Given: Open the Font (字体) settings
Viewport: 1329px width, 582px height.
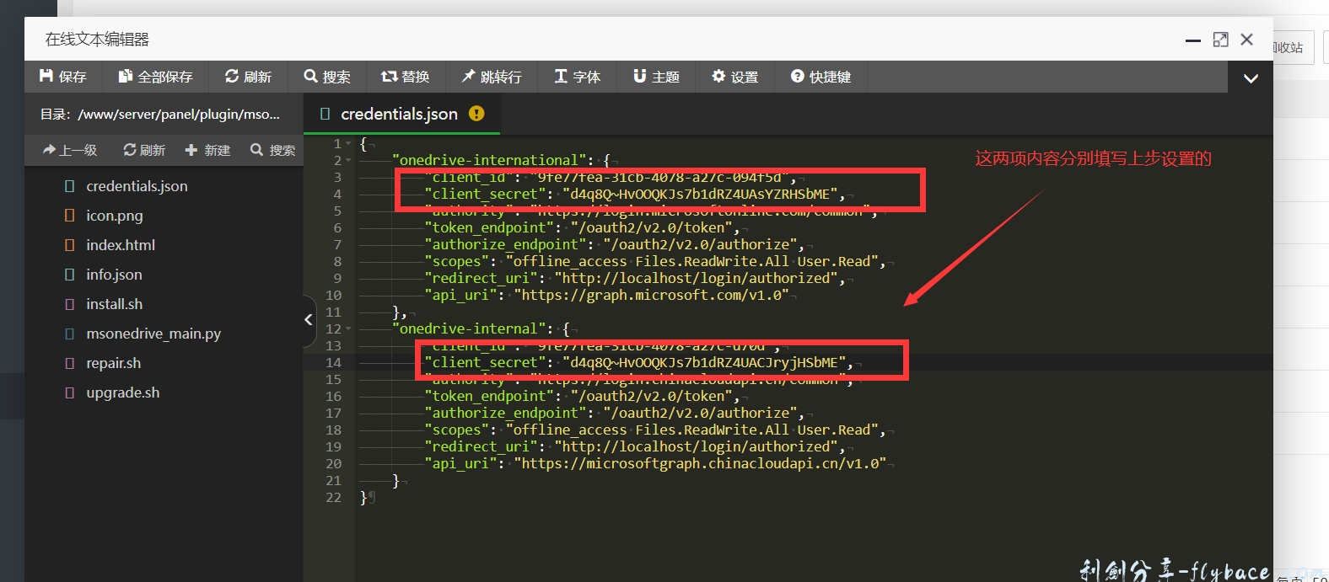Looking at the screenshot, I should [x=578, y=77].
